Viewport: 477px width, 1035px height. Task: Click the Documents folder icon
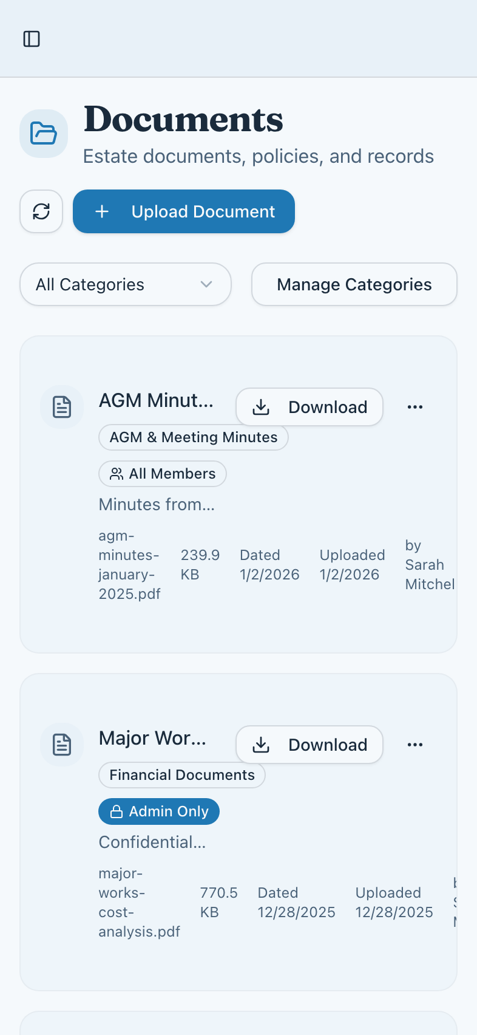[44, 134]
